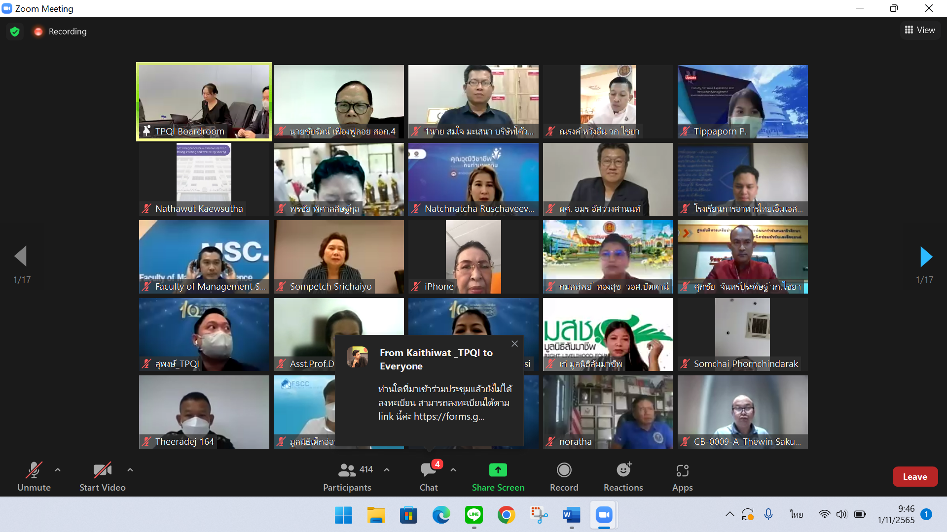
Task: Select the TPQI Boardroom video tile
Action: coord(204,101)
